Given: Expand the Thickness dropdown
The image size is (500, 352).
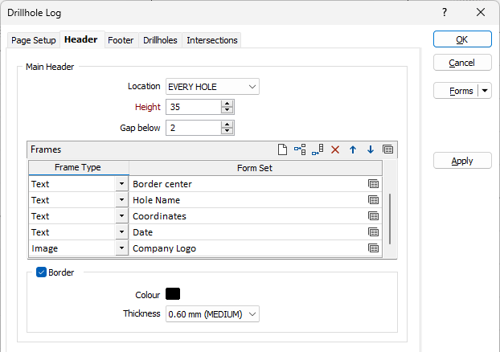Looking at the screenshot, I should (x=212, y=314).
